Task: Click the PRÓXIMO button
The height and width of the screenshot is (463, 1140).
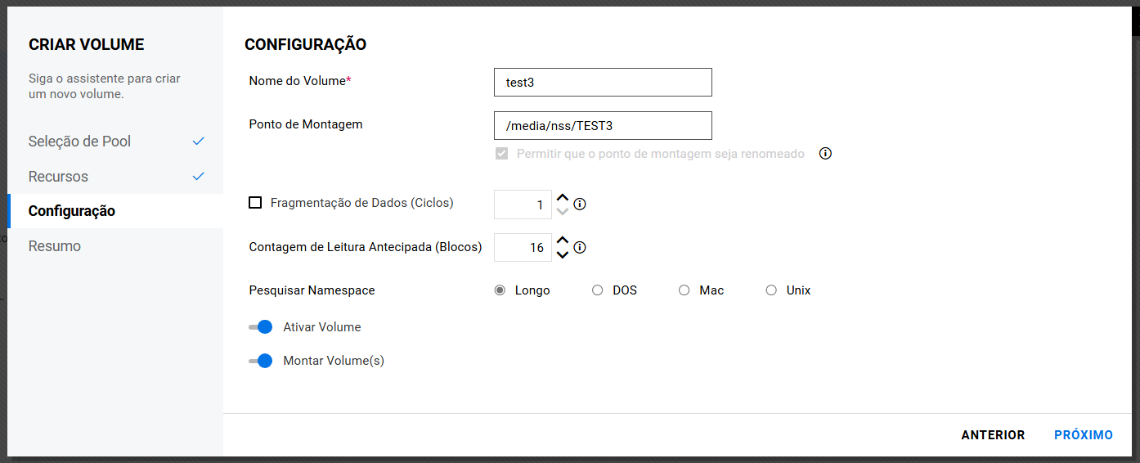Action: coord(1083,435)
